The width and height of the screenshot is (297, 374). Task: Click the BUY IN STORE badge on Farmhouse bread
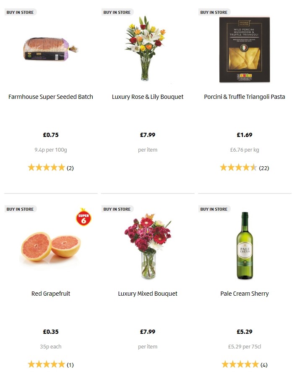(20, 12)
